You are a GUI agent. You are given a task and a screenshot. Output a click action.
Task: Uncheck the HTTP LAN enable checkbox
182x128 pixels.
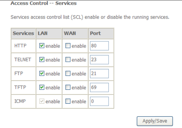tap(42, 46)
